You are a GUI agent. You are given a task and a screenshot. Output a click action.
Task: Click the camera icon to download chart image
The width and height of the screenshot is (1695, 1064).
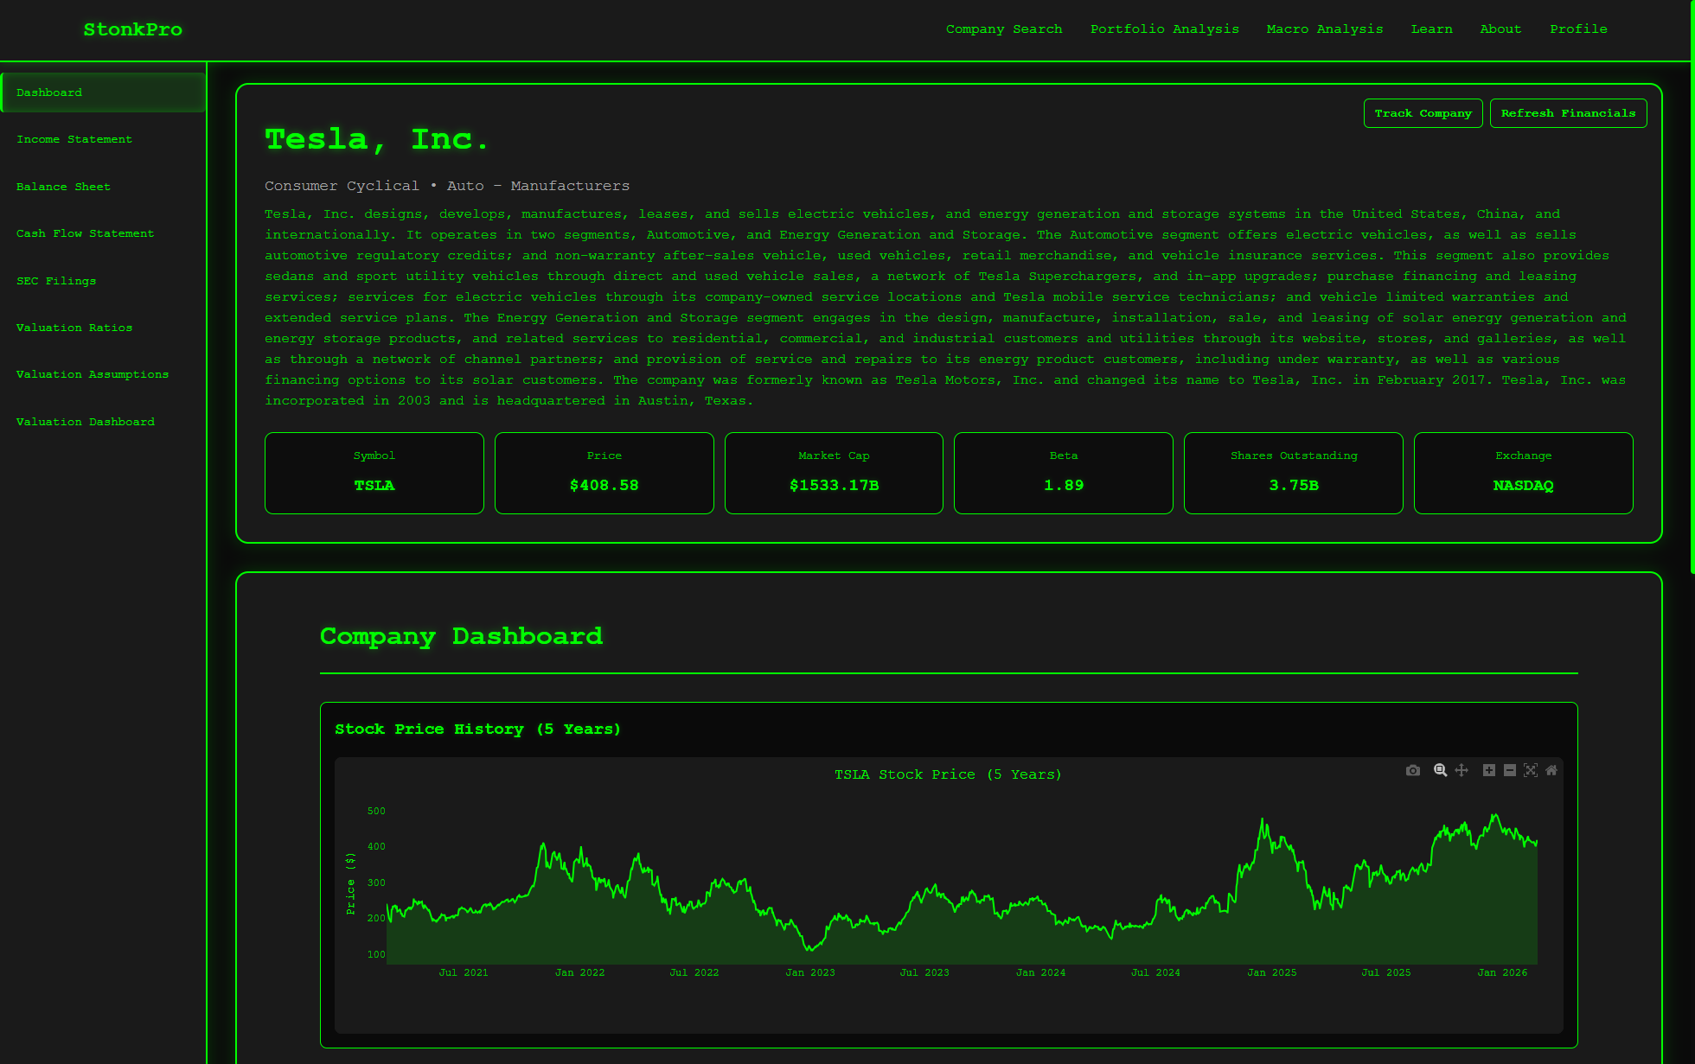click(x=1413, y=770)
